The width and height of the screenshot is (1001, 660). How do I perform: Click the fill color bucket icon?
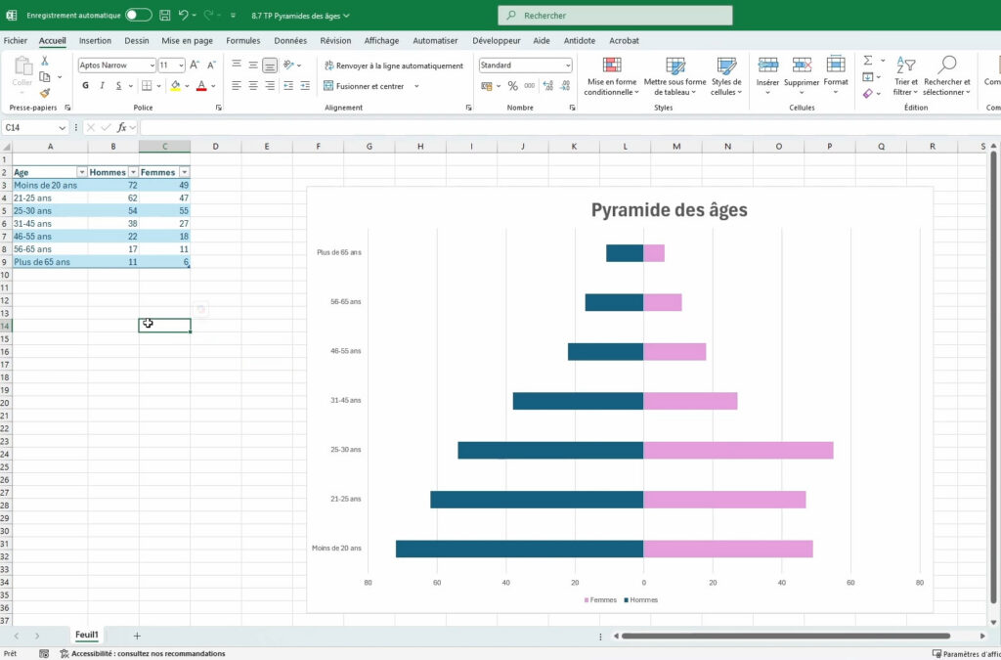coord(175,86)
